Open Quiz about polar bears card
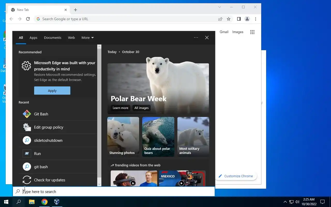Viewport: 331px width, 207px height. tap(158, 137)
